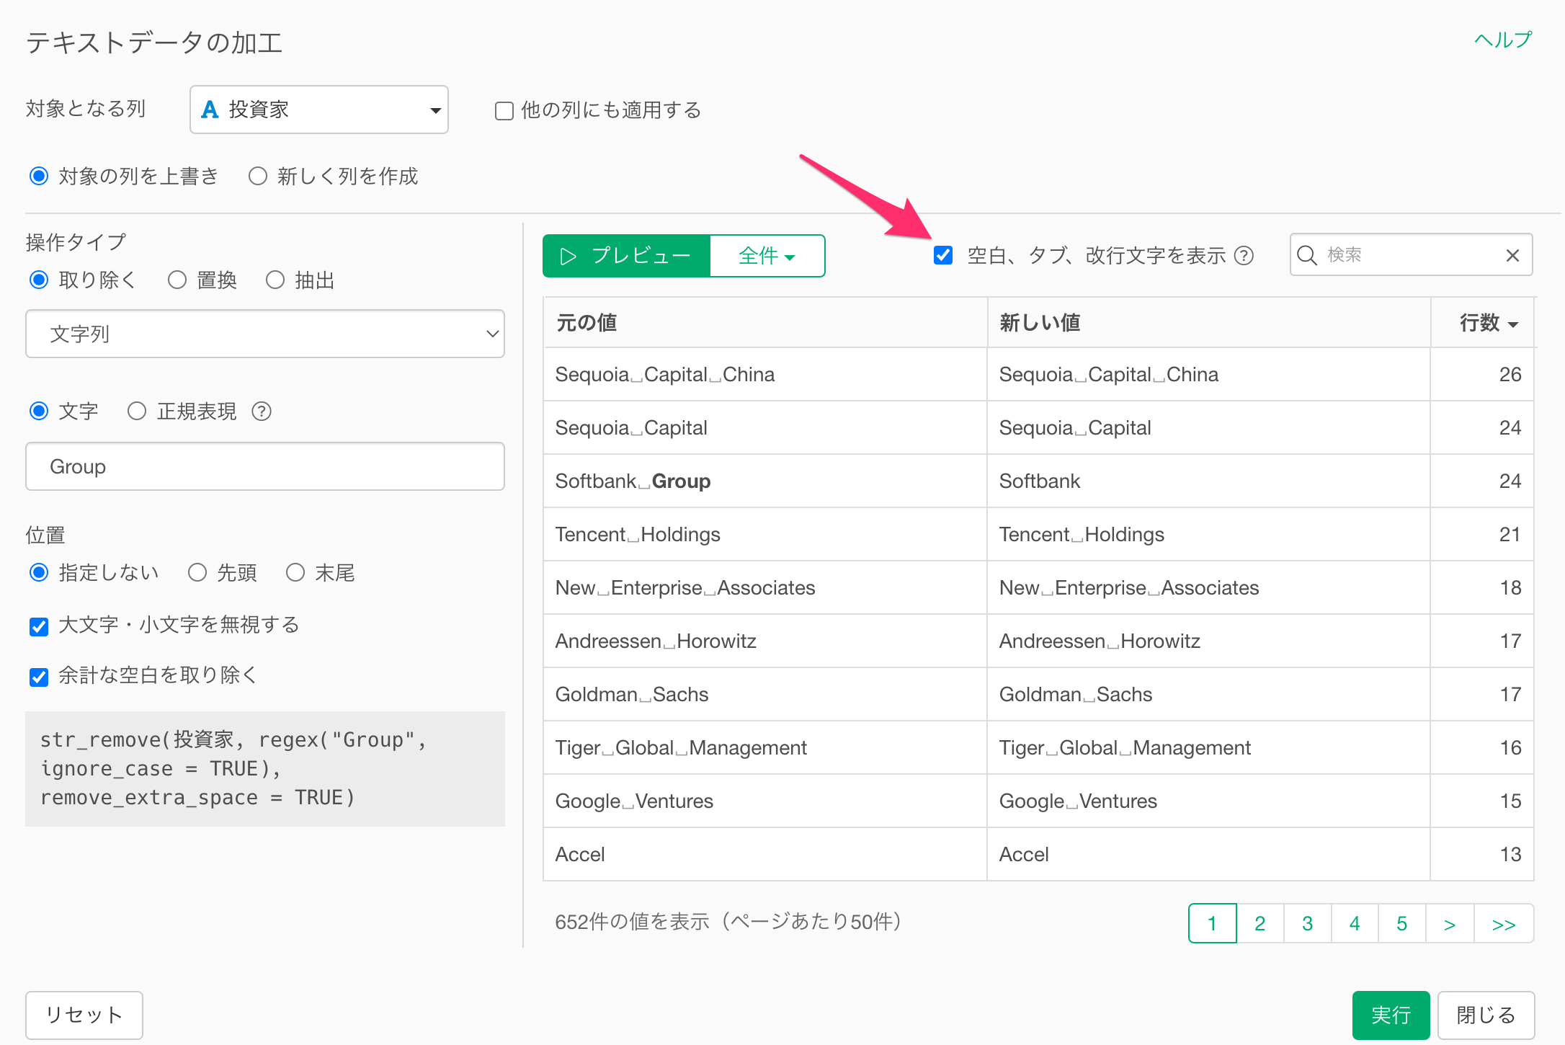Click row count 26
The width and height of the screenshot is (1565, 1045).
1510,375
